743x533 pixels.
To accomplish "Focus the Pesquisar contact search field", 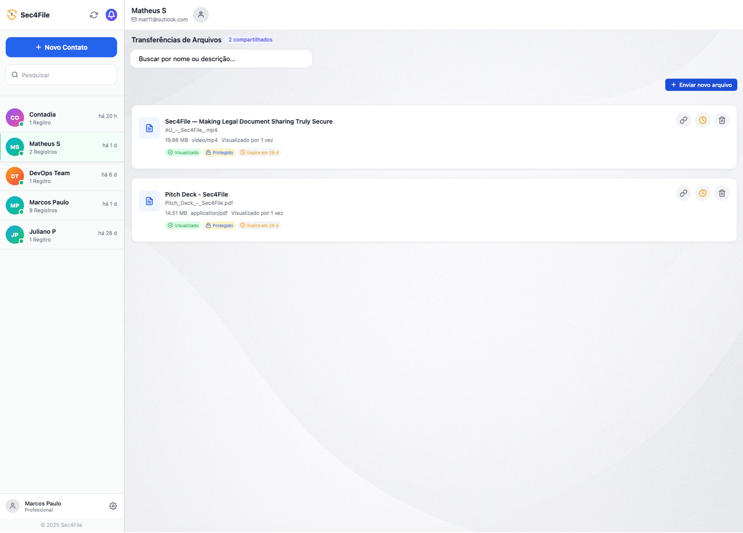I will point(66,75).
